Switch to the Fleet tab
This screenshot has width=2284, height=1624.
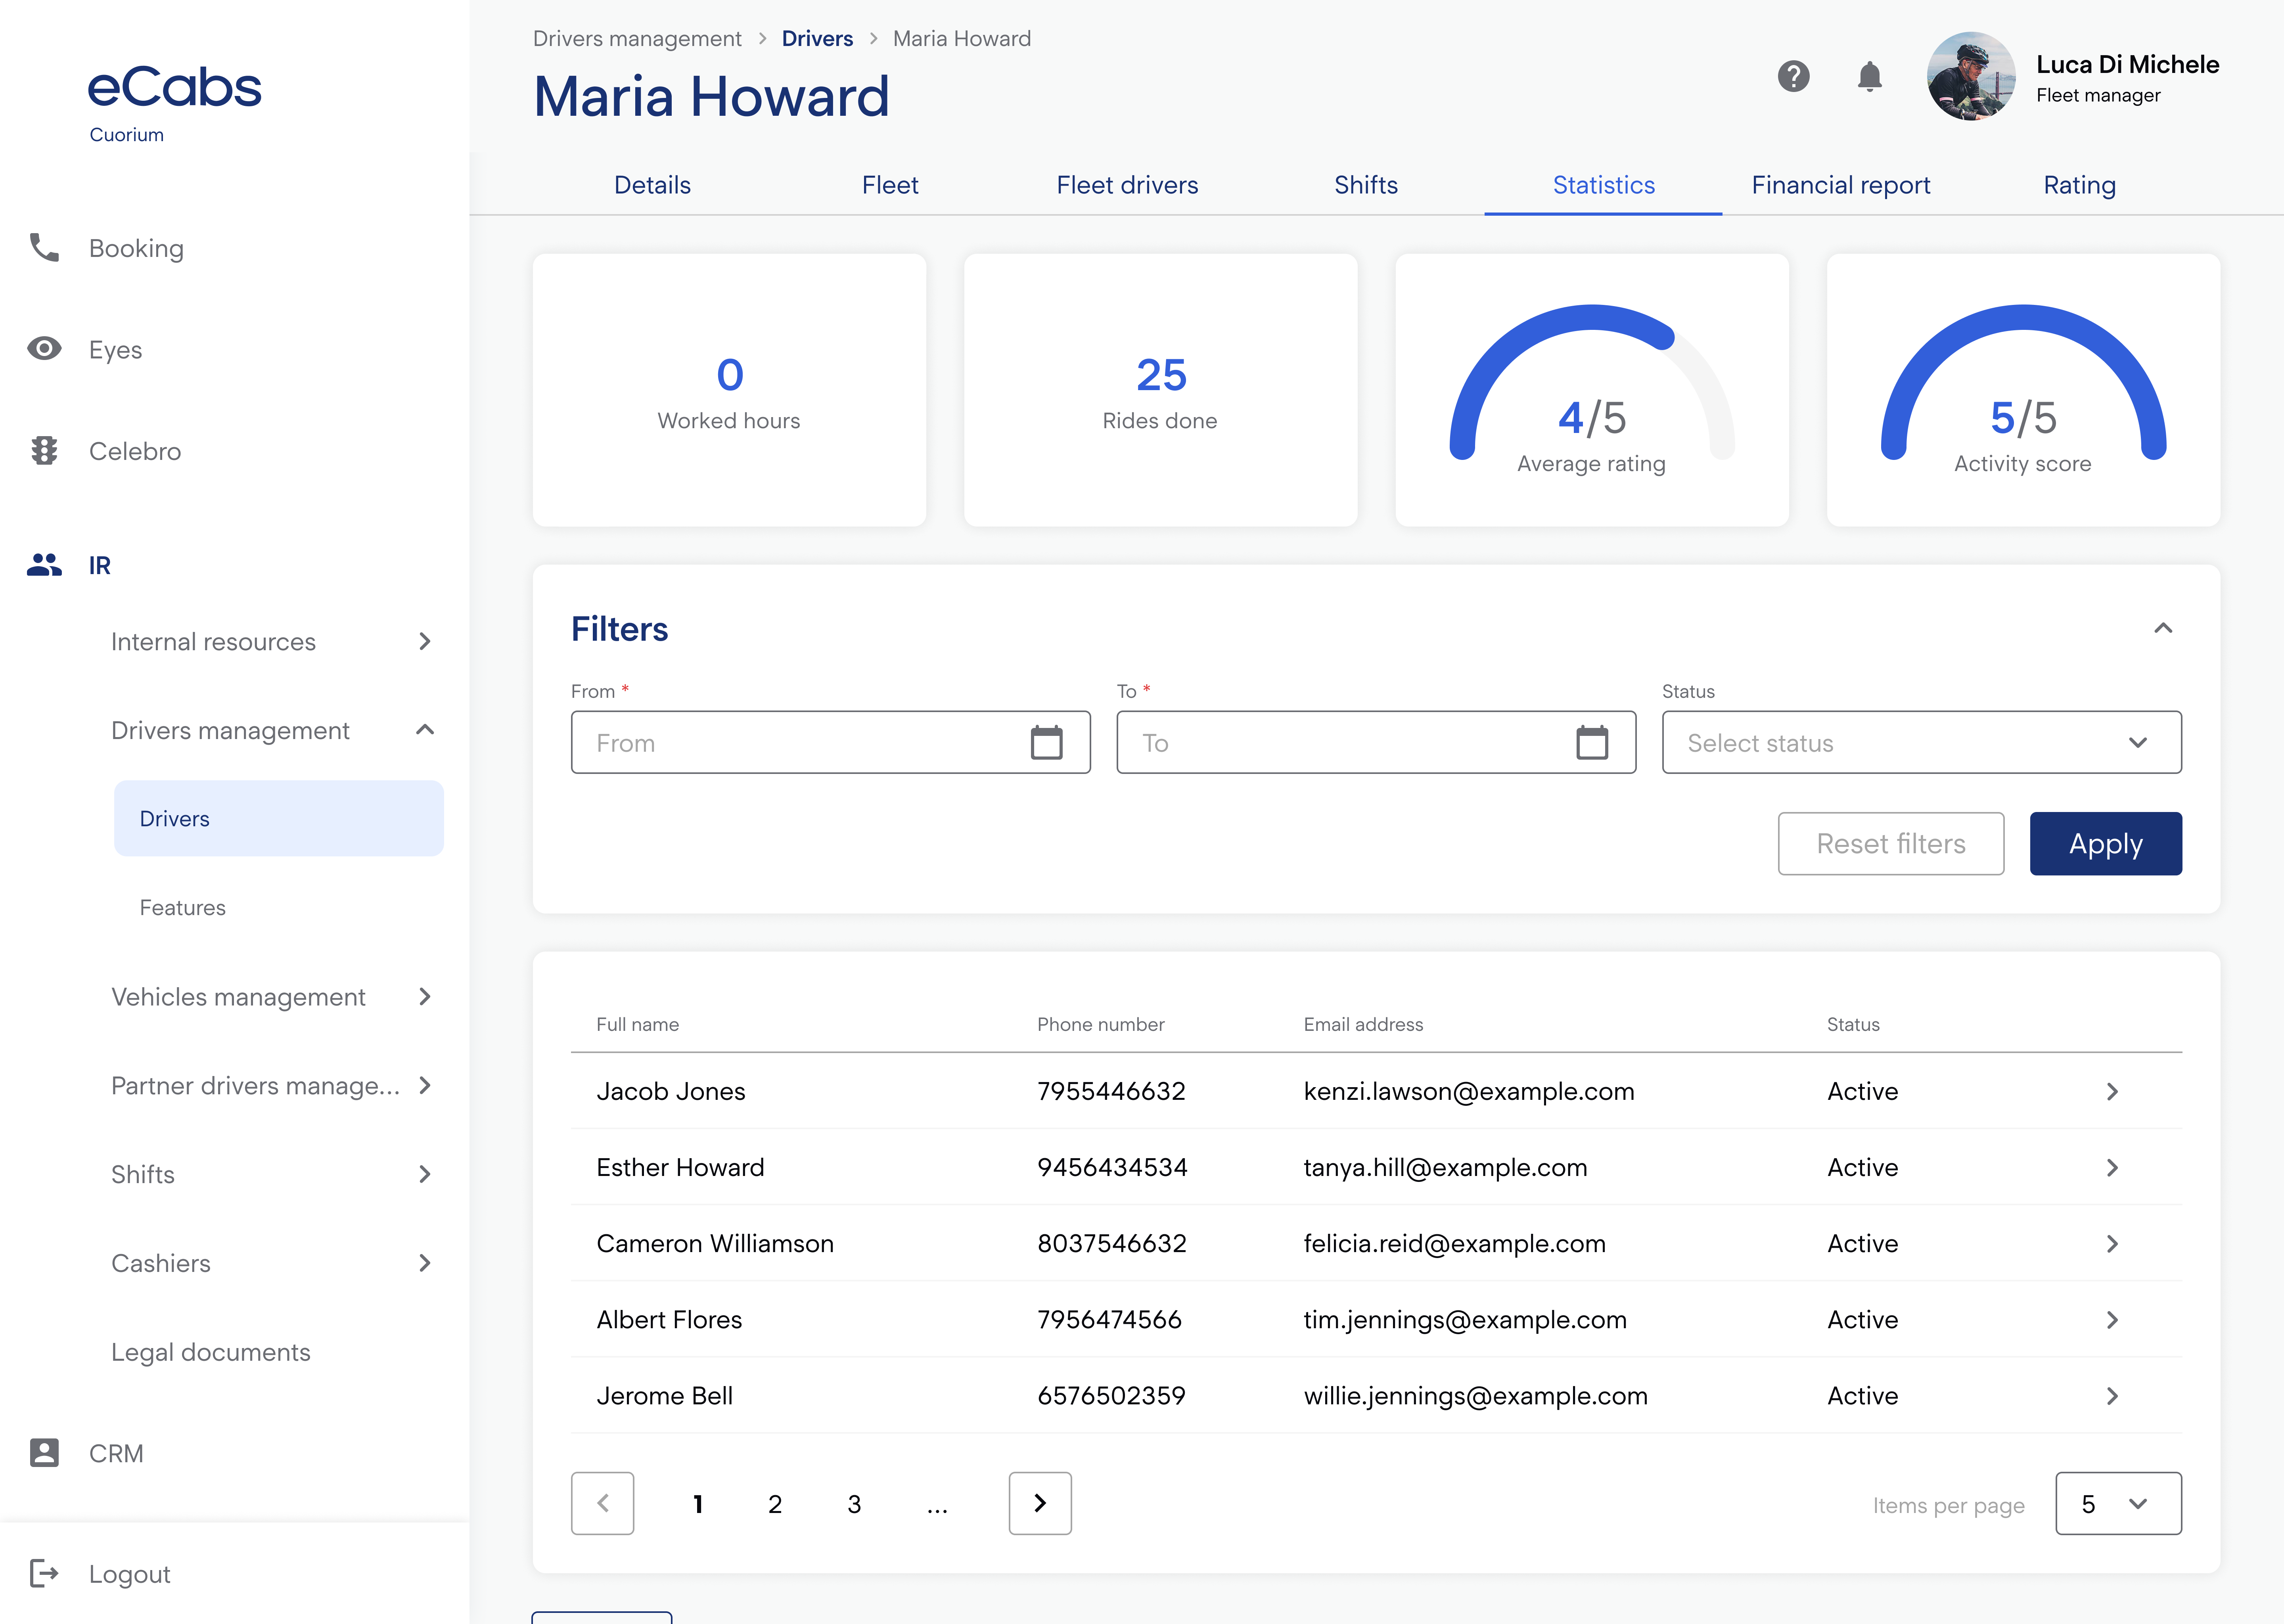(890, 185)
